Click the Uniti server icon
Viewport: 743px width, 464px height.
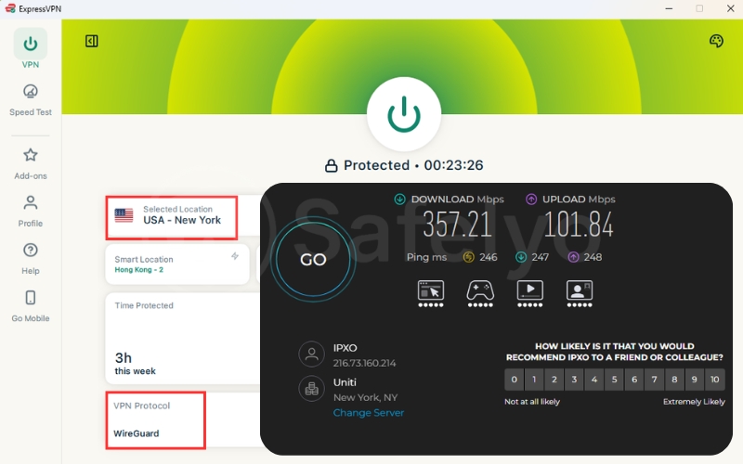click(311, 389)
